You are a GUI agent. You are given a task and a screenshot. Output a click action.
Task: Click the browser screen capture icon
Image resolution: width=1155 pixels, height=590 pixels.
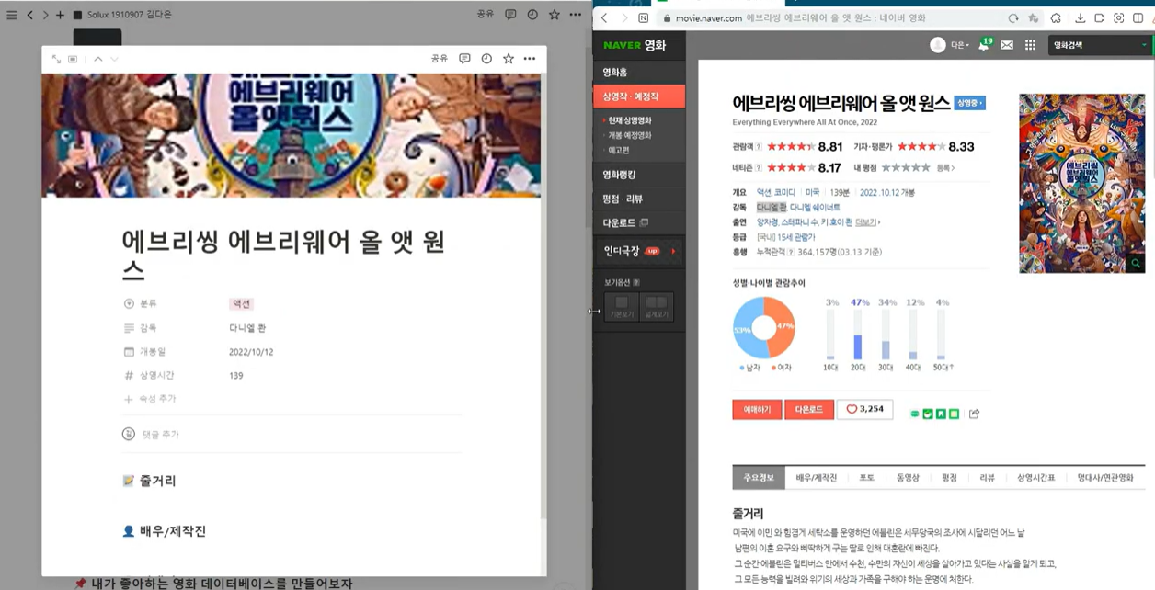(1118, 18)
